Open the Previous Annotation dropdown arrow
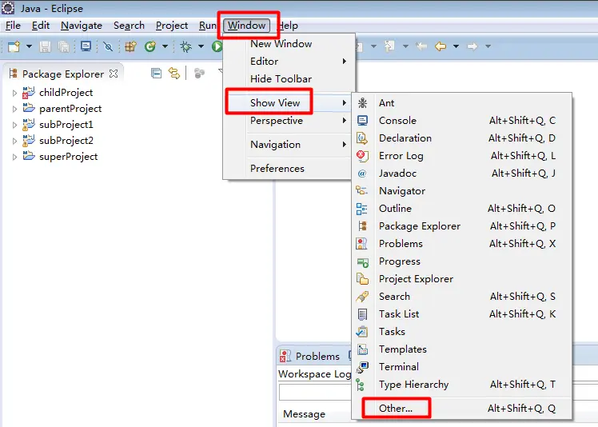 pos(405,46)
